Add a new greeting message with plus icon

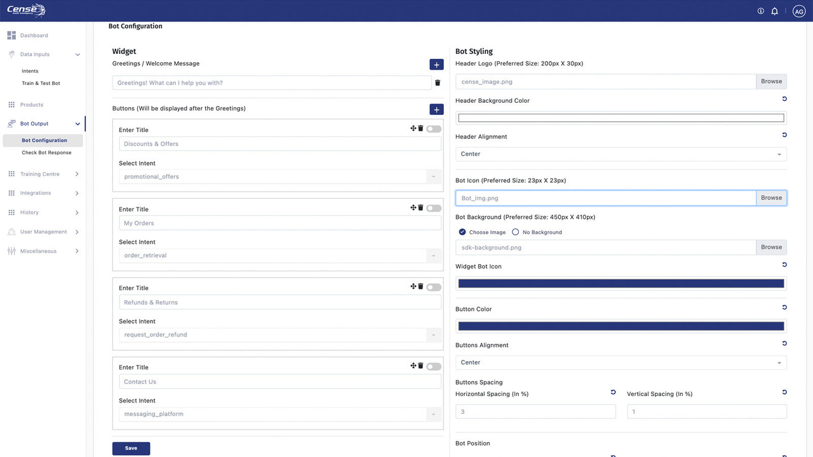[436, 64]
